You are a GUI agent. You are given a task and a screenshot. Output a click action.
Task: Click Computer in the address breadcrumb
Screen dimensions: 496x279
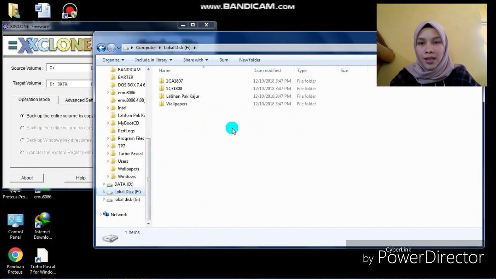(146, 48)
